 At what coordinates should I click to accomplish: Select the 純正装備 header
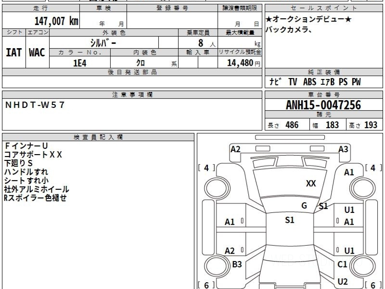pos(324,72)
